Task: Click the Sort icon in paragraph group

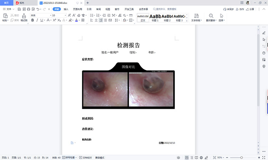Action: [120, 15]
